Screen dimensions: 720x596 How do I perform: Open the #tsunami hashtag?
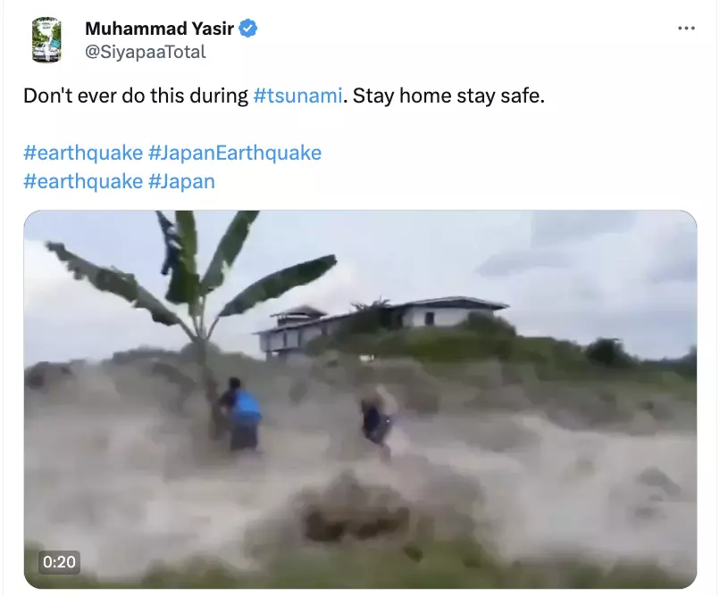click(297, 95)
